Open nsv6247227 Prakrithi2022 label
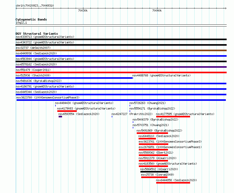234x193 pixels. point(132,114)
